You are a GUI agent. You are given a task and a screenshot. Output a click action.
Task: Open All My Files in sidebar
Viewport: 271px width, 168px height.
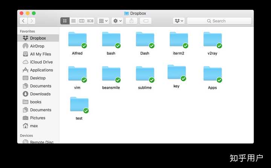38,54
